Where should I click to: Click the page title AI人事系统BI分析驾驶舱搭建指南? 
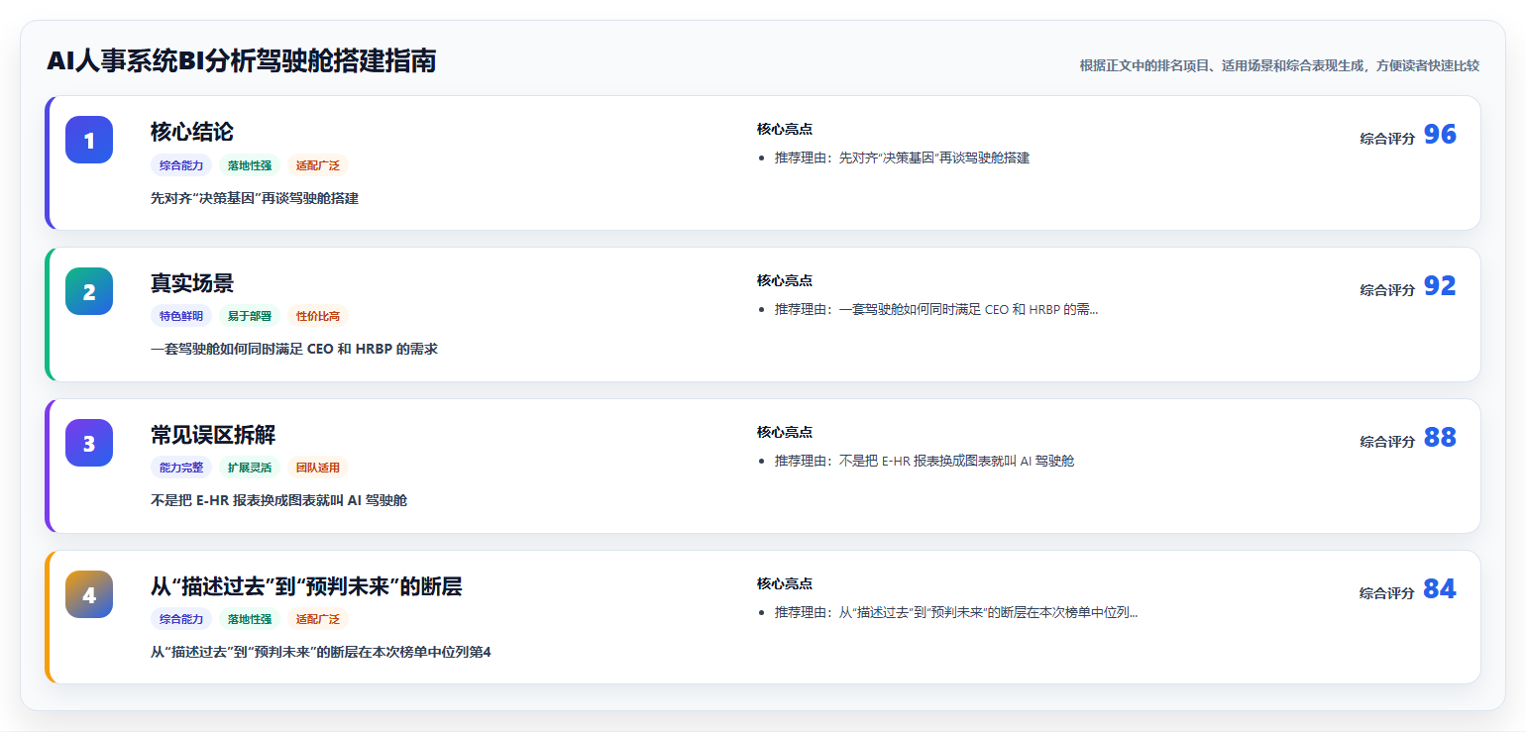point(241,61)
